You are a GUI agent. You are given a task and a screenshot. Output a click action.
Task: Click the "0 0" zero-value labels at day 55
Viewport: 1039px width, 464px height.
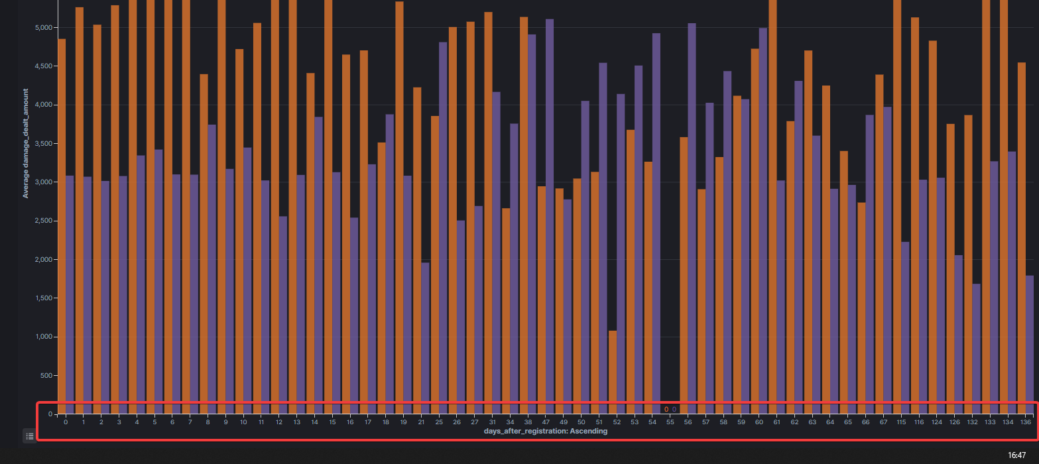point(670,410)
